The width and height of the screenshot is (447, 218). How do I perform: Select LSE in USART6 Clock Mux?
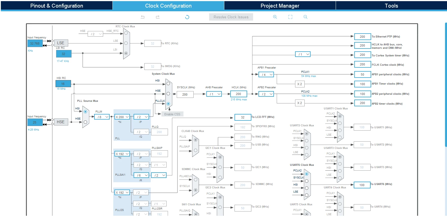[307, 195]
